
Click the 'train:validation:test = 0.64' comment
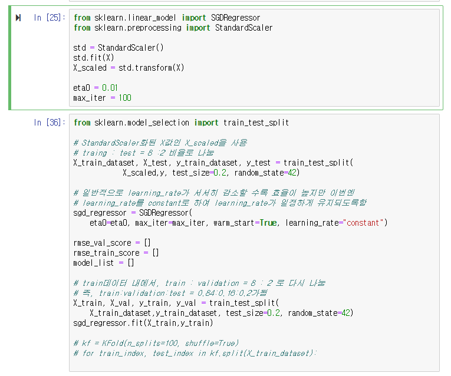(170, 293)
